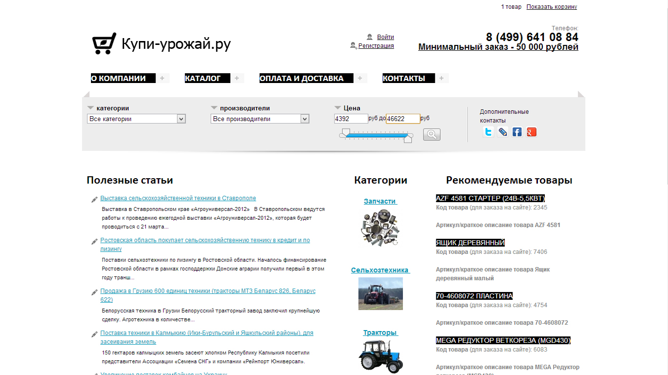This screenshot has height=375, width=668.
Task: Click pencil icon beside Продажа в Грузию article
Action: (94, 292)
